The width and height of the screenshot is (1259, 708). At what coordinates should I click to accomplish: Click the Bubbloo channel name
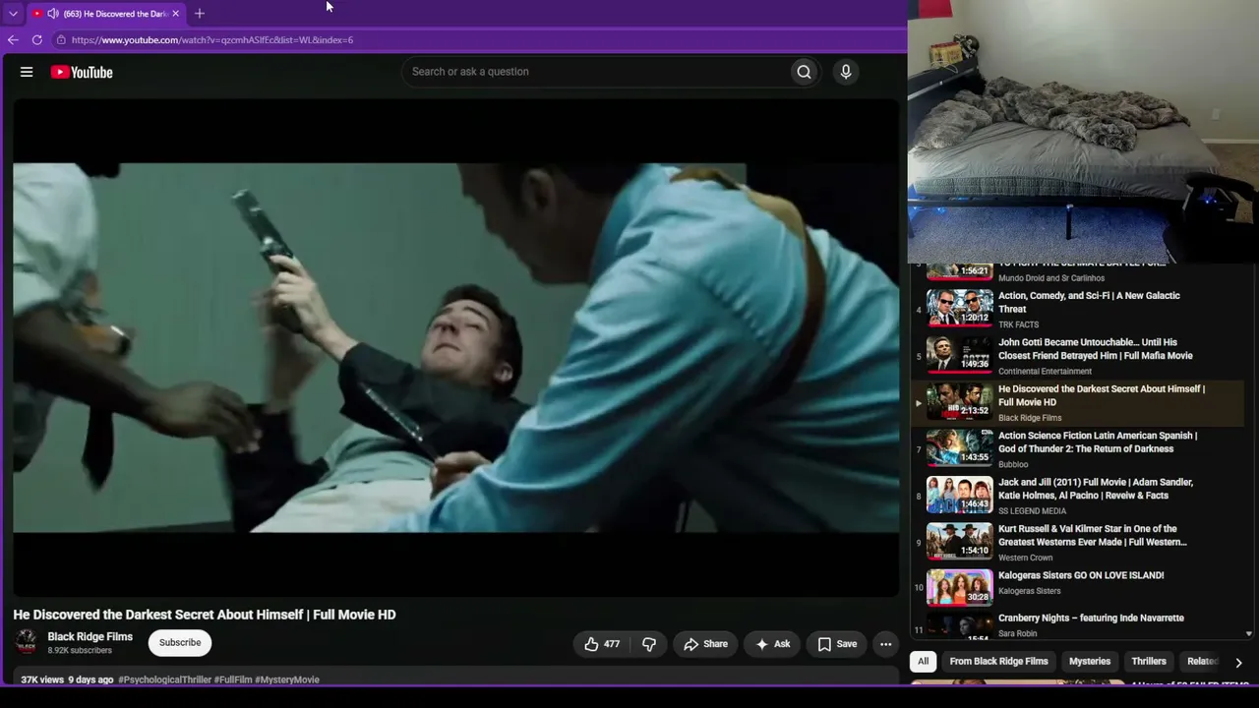(x=1013, y=464)
